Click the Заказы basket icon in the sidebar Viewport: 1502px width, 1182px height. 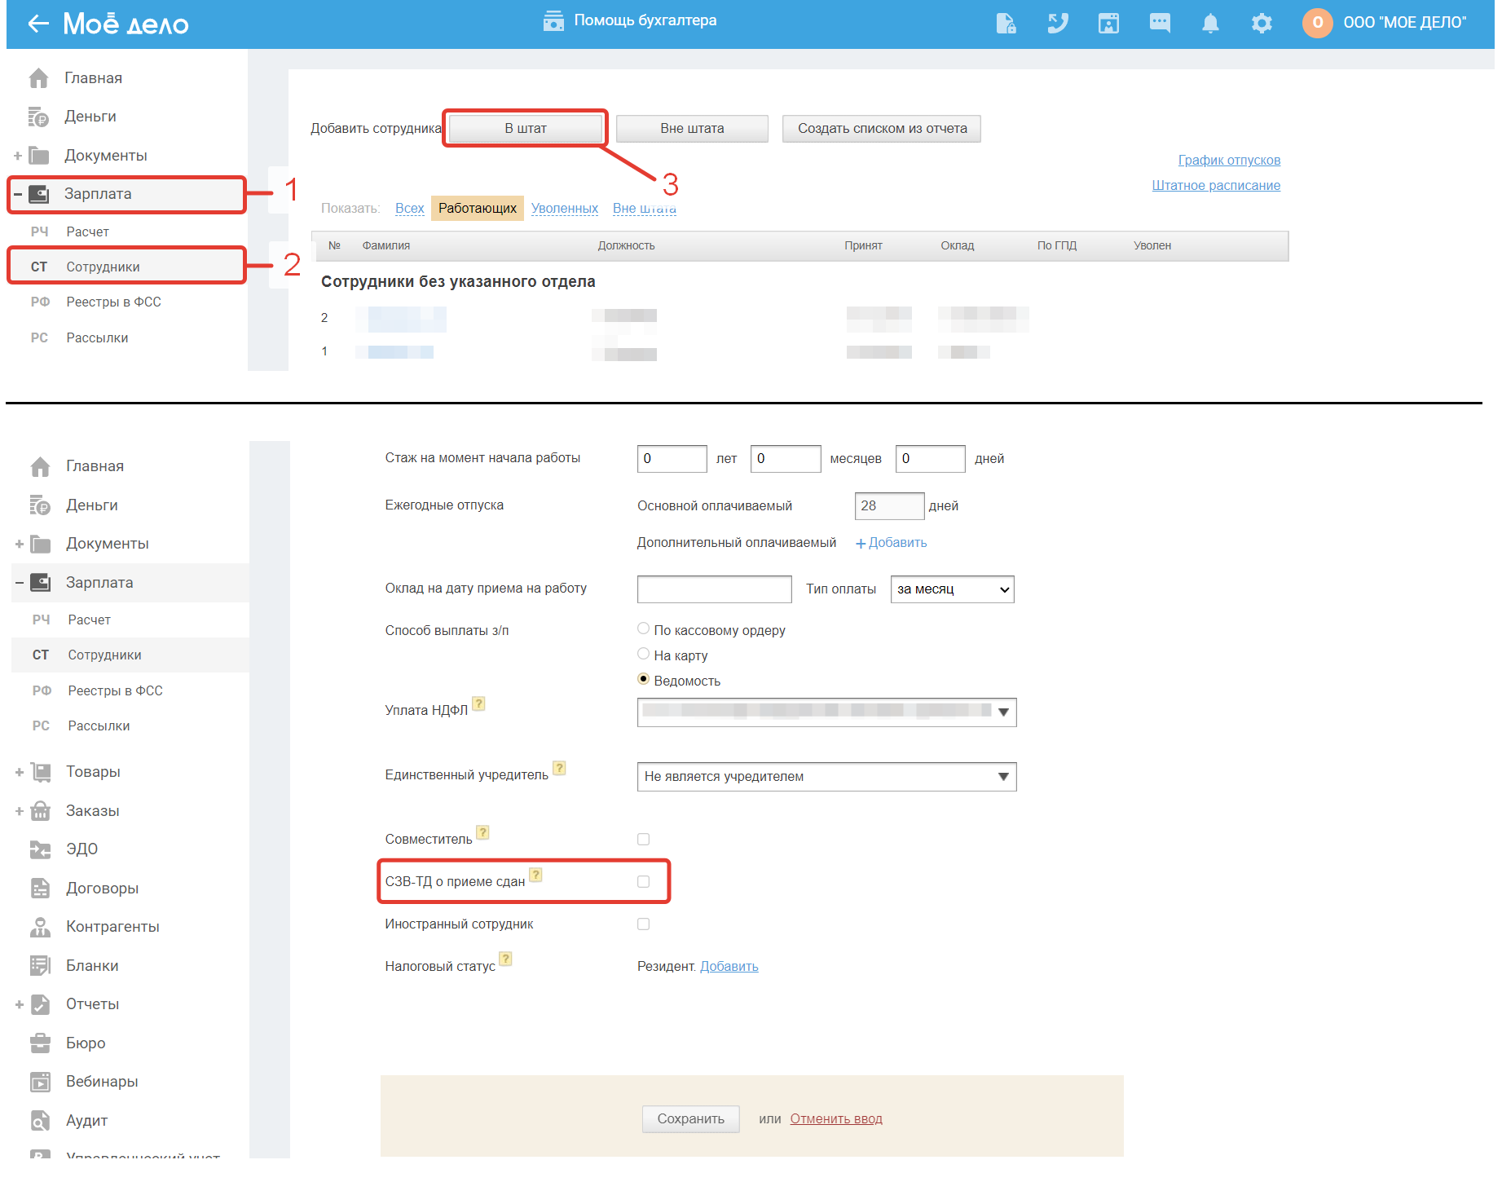(41, 811)
